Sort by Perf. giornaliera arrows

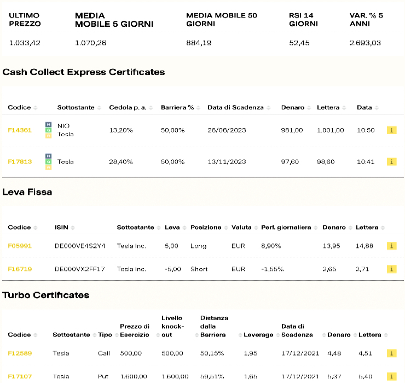click(316, 228)
